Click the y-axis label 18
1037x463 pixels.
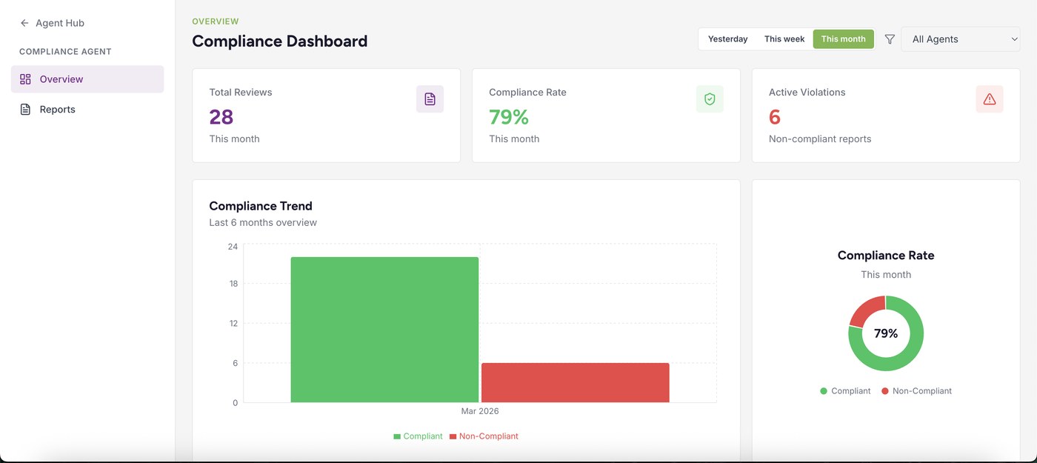tap(233, 284)
